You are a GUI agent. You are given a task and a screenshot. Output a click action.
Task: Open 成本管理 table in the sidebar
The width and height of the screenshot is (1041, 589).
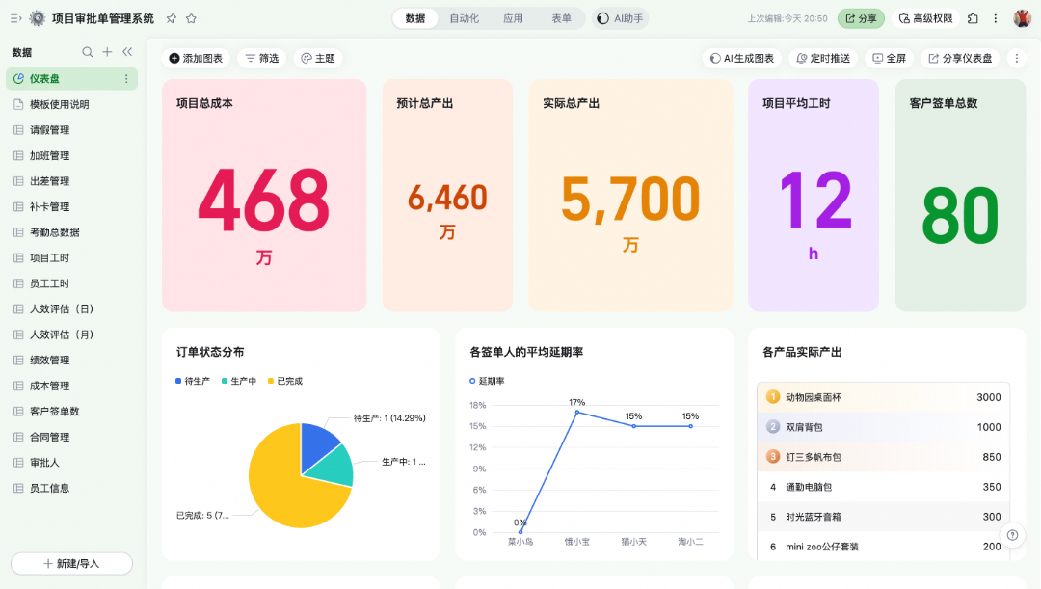tap(49, 386)
